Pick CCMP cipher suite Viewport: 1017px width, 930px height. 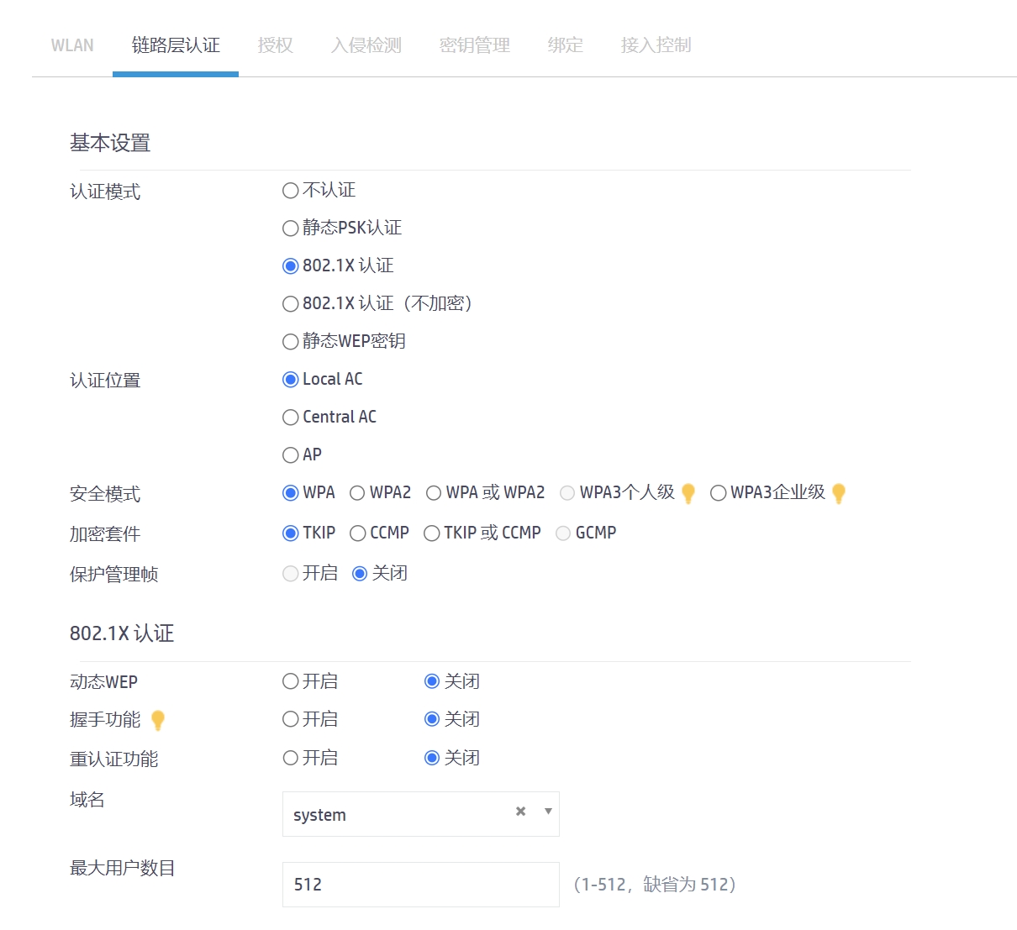pos(358,533)
